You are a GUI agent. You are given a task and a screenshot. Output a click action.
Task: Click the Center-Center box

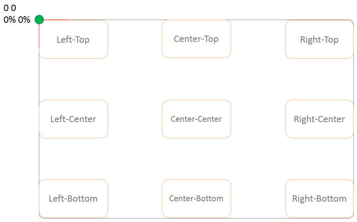coord(197,119)
